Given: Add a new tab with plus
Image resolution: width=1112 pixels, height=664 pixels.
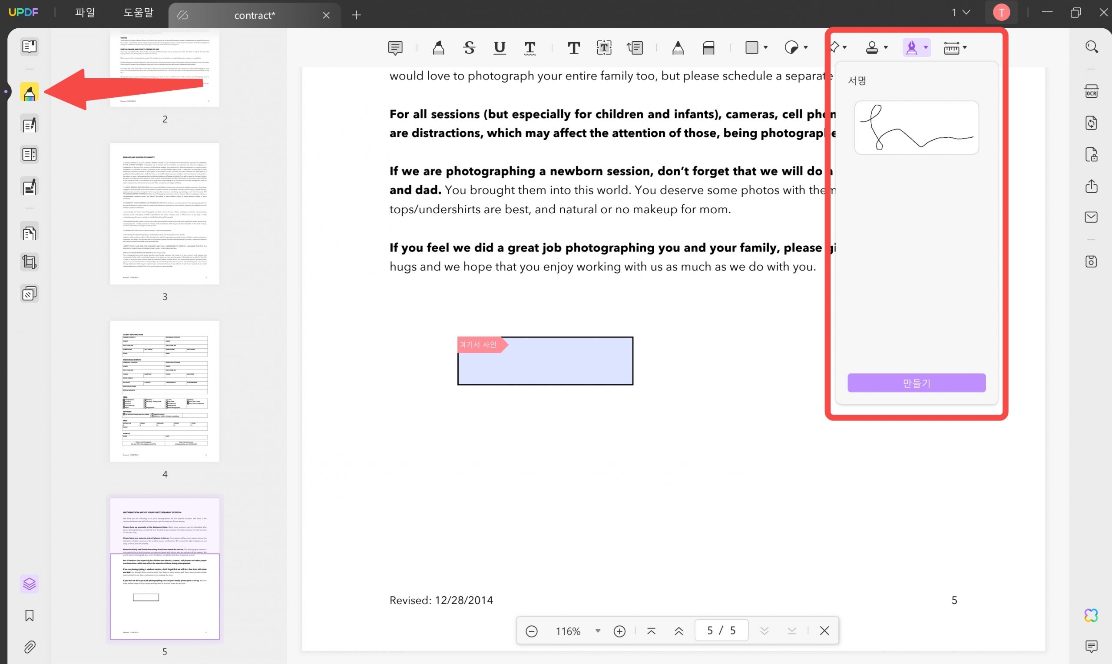Looking at the screenshot, I should tap(356, 15).
